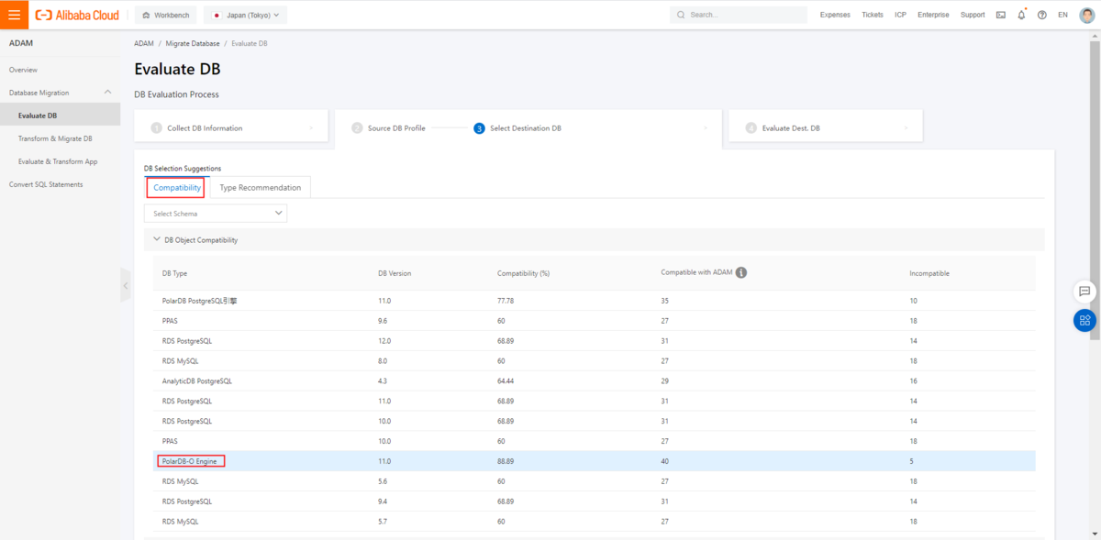Viewport: 1101px width, 540px height.
Task: Open the chat feedback floating icon
Action: (x=1084, y=291)
